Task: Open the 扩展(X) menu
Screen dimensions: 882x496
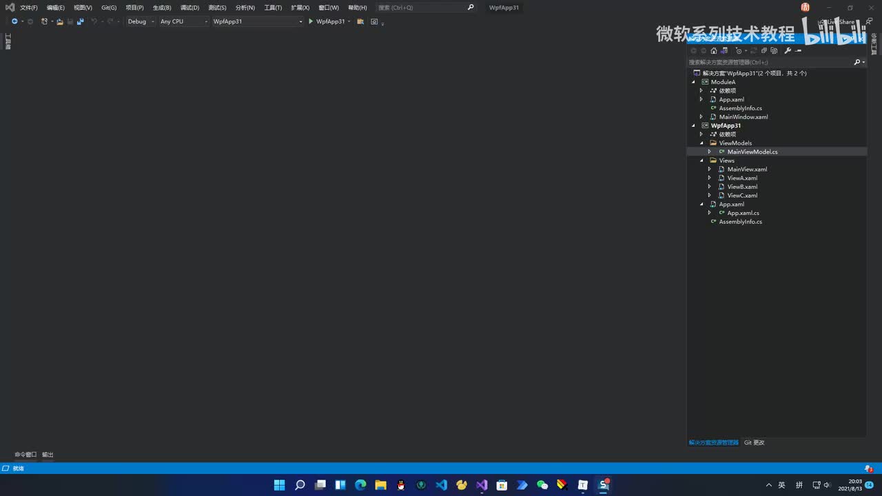Action: click(300, 8)
